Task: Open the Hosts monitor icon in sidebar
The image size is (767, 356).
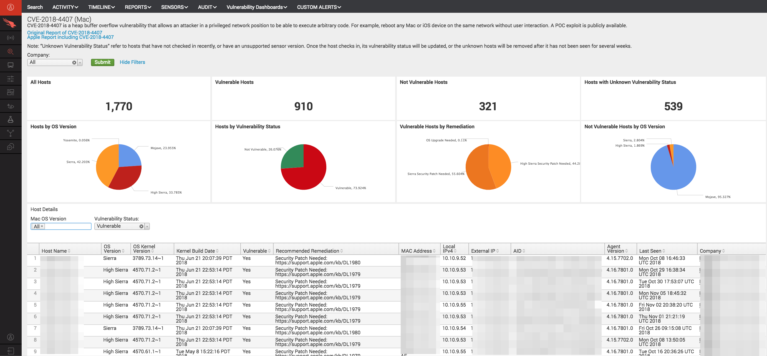Action: point(11,65)
